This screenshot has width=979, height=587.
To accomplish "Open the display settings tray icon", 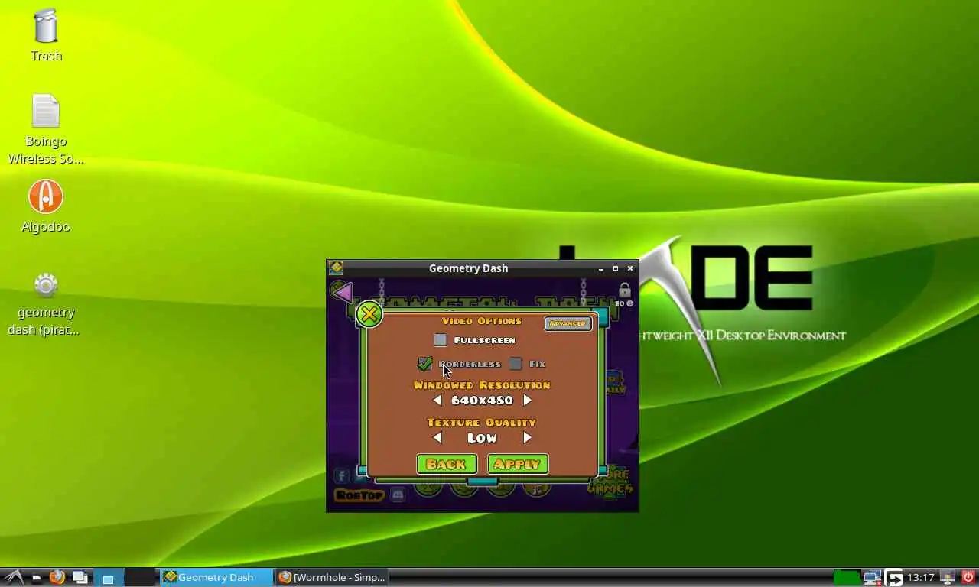I will [x=948, y=578].
